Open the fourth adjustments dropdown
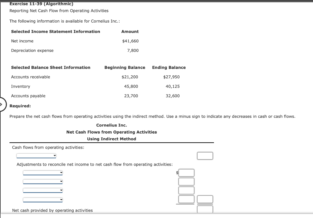This screenshot has width=313, height=218. (x=43, y=200)
